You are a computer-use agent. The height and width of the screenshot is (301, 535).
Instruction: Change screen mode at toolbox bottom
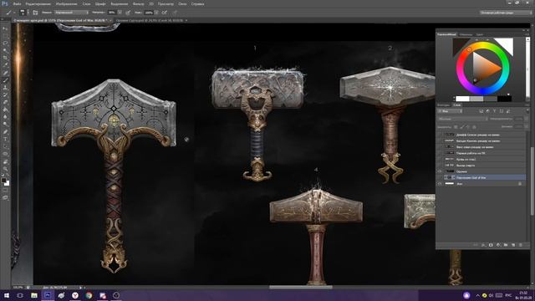(6, 197)
